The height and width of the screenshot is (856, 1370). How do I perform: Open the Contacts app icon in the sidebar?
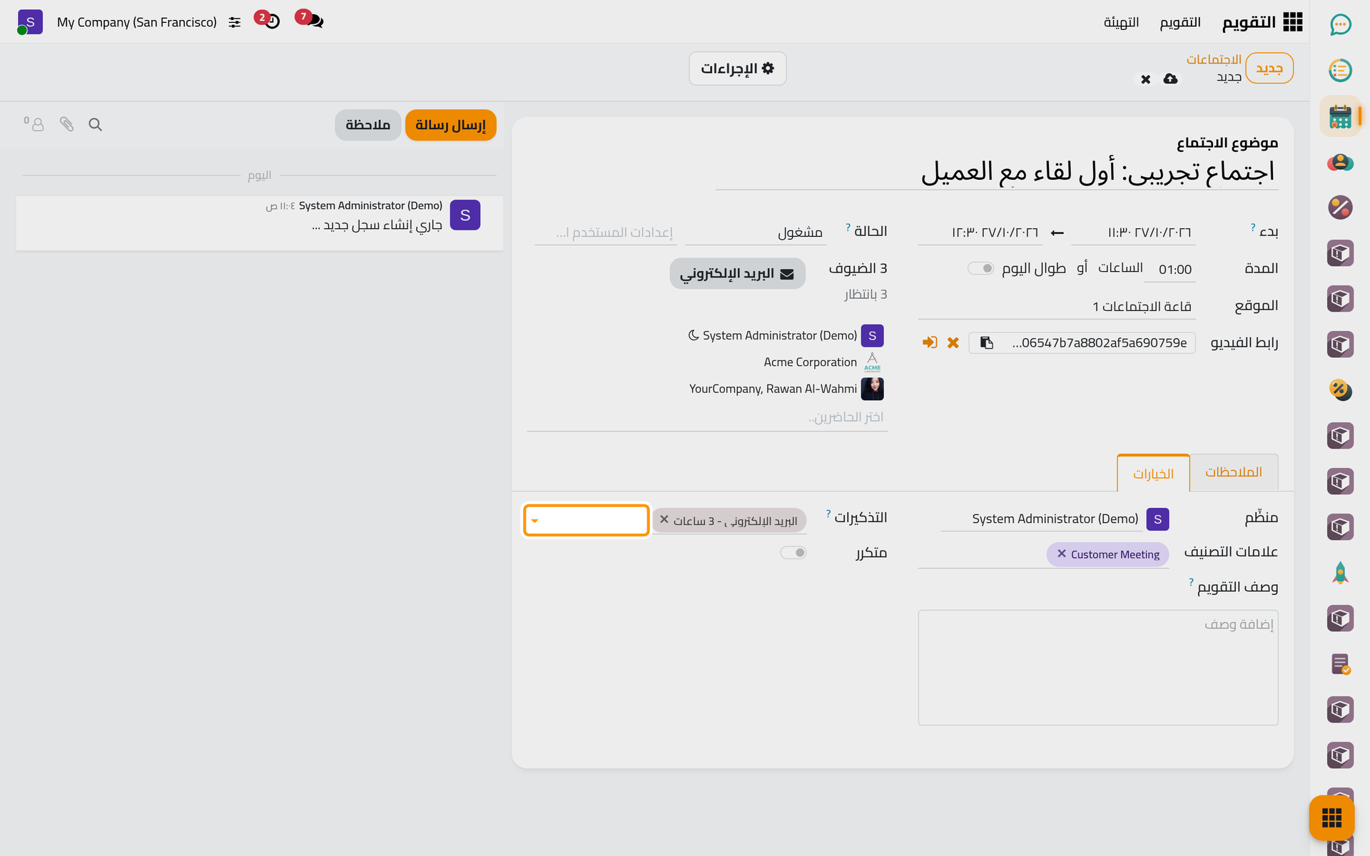[1340, 163]
